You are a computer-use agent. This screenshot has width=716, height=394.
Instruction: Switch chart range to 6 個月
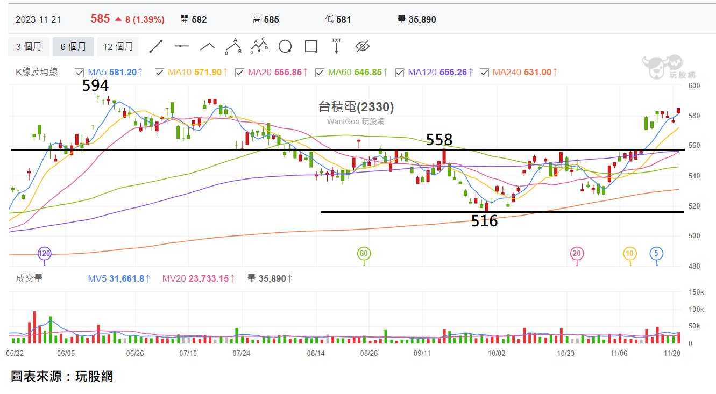pyautogui.click(x=73, y=47)
